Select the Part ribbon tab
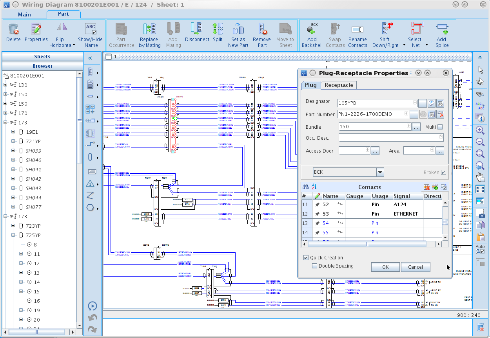The height and width of the screenshot is (338, 490). 64,14
